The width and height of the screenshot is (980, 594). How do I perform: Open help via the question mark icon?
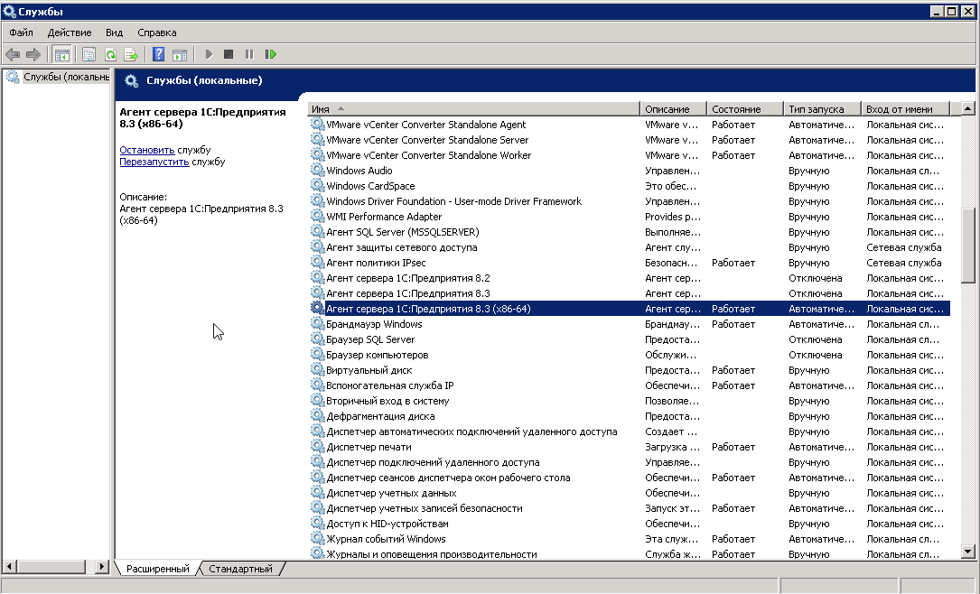159,55
